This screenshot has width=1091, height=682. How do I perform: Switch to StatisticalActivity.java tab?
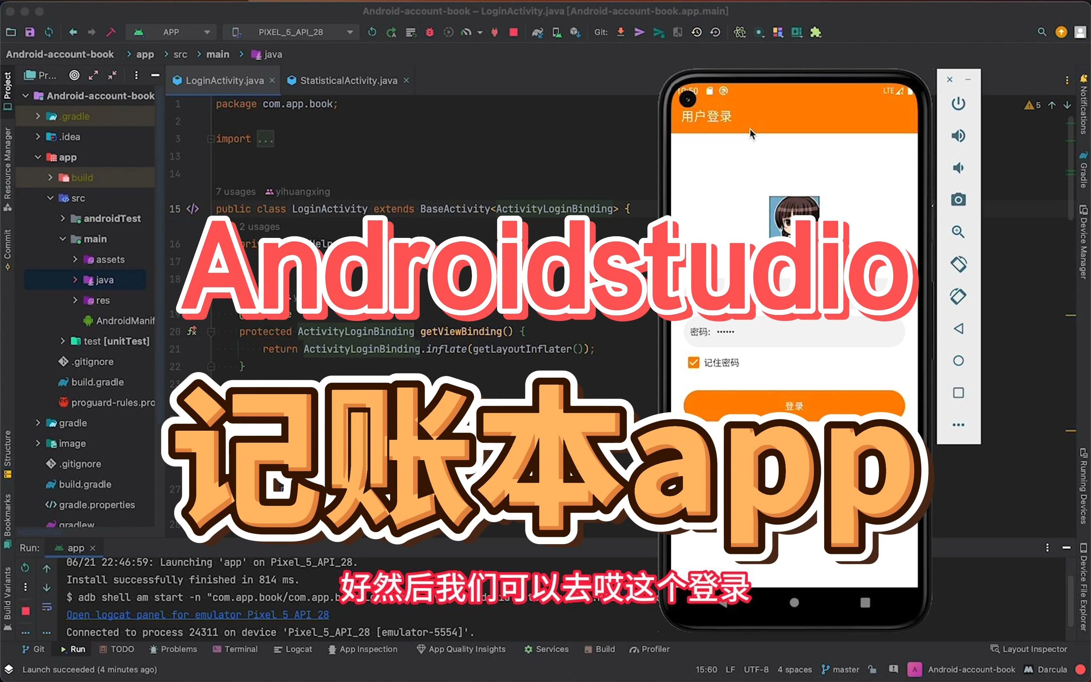[x=349, y=80]
